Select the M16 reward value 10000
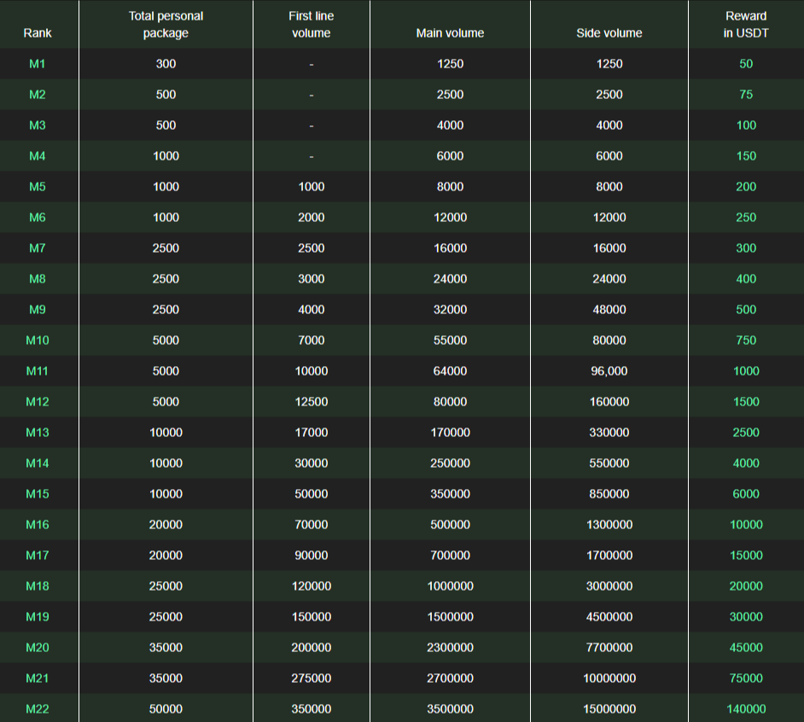The image size is (804, 722). coord(746,525)
